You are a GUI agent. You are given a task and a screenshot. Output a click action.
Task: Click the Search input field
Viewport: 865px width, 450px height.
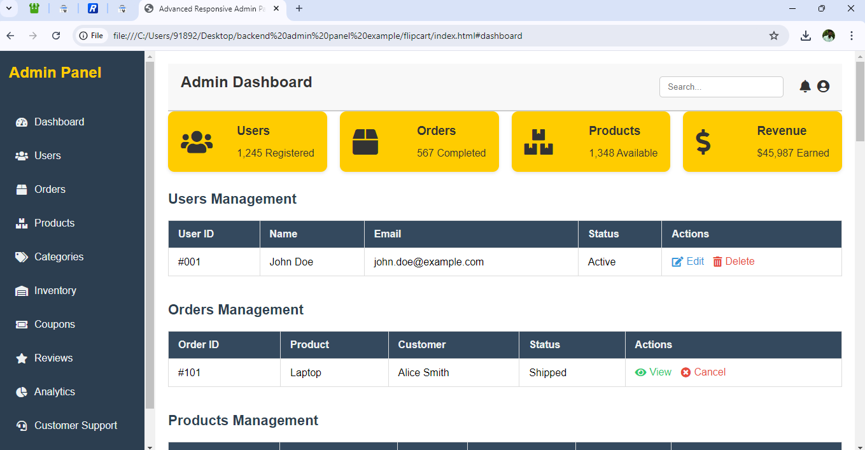click(x=721, y=87)
